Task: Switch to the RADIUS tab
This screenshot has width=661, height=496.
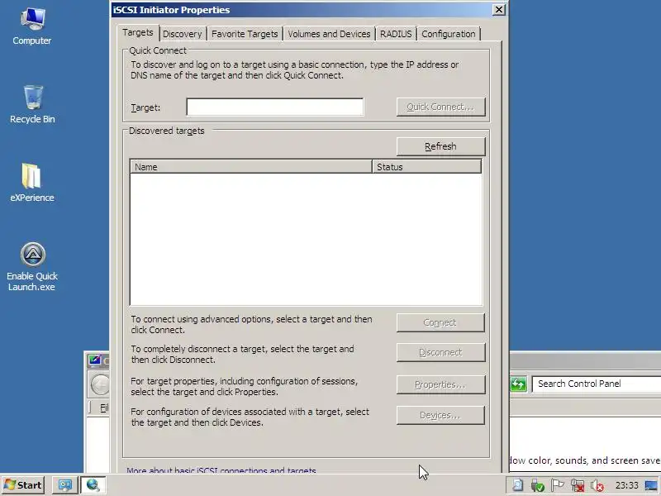Action: click(x=396, y=34)
